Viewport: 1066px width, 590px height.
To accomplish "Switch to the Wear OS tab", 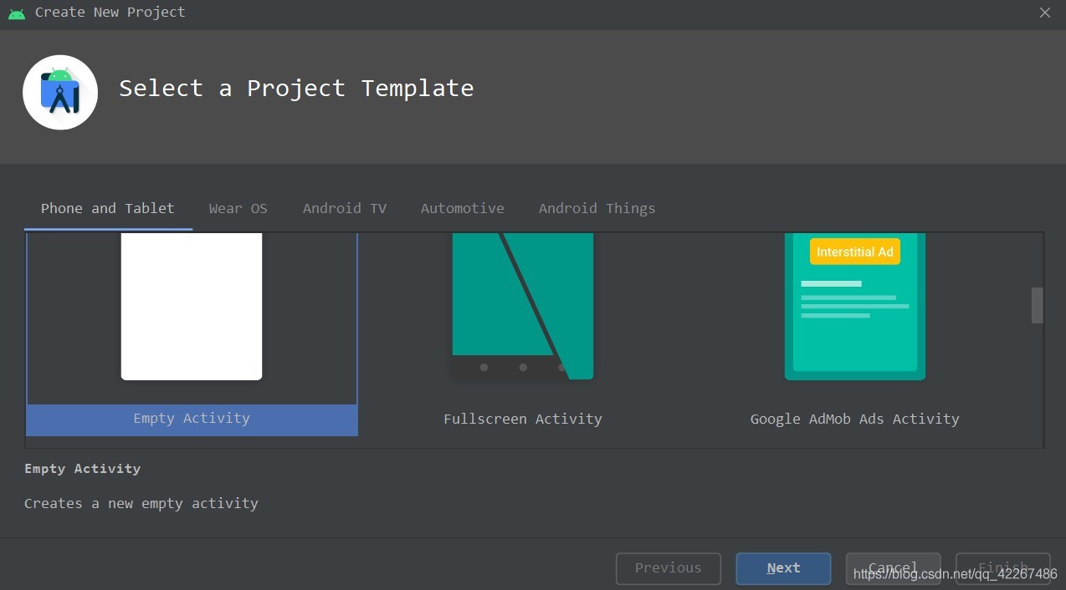I will (x=238, y=208).
